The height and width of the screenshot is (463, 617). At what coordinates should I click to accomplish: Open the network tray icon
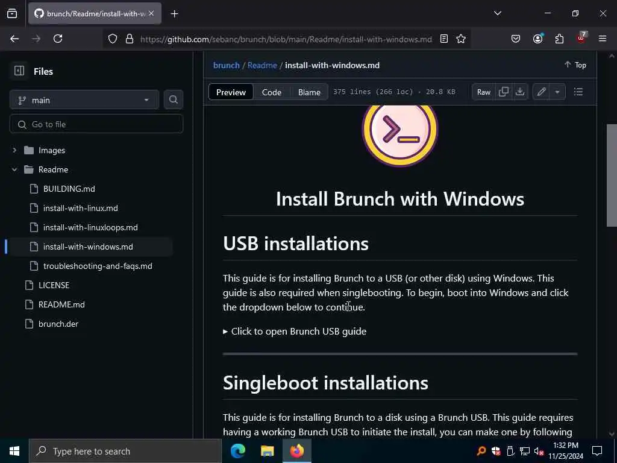pos(525,451)
